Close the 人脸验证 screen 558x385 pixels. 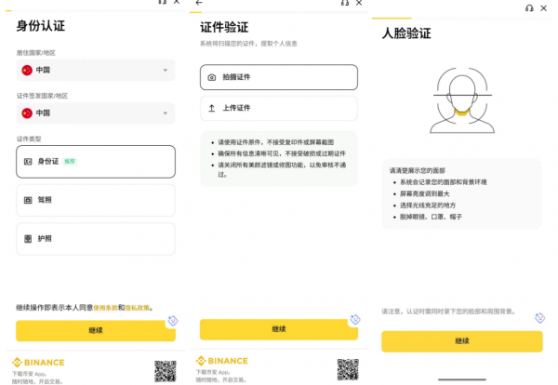coord(544,8)
